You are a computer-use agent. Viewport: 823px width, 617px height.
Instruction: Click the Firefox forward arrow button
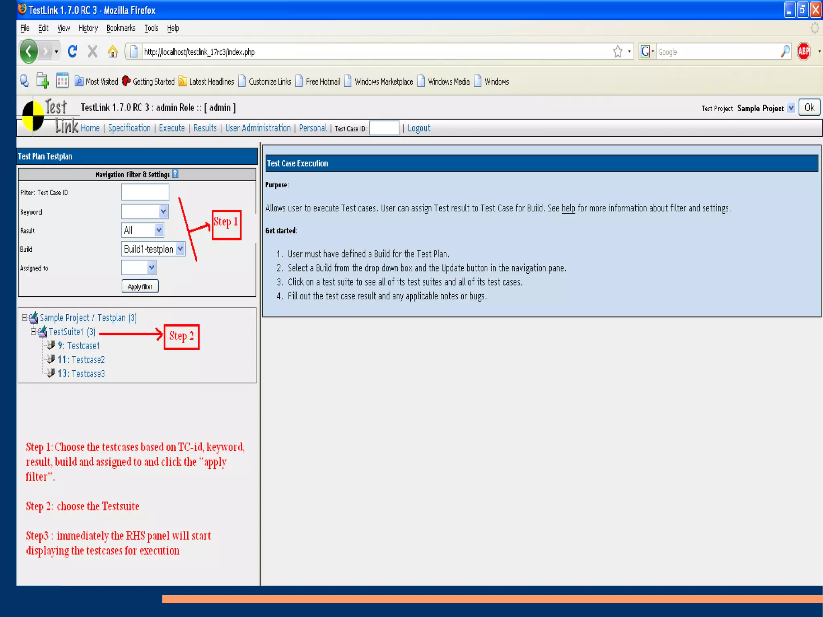(x=46, y=51)
